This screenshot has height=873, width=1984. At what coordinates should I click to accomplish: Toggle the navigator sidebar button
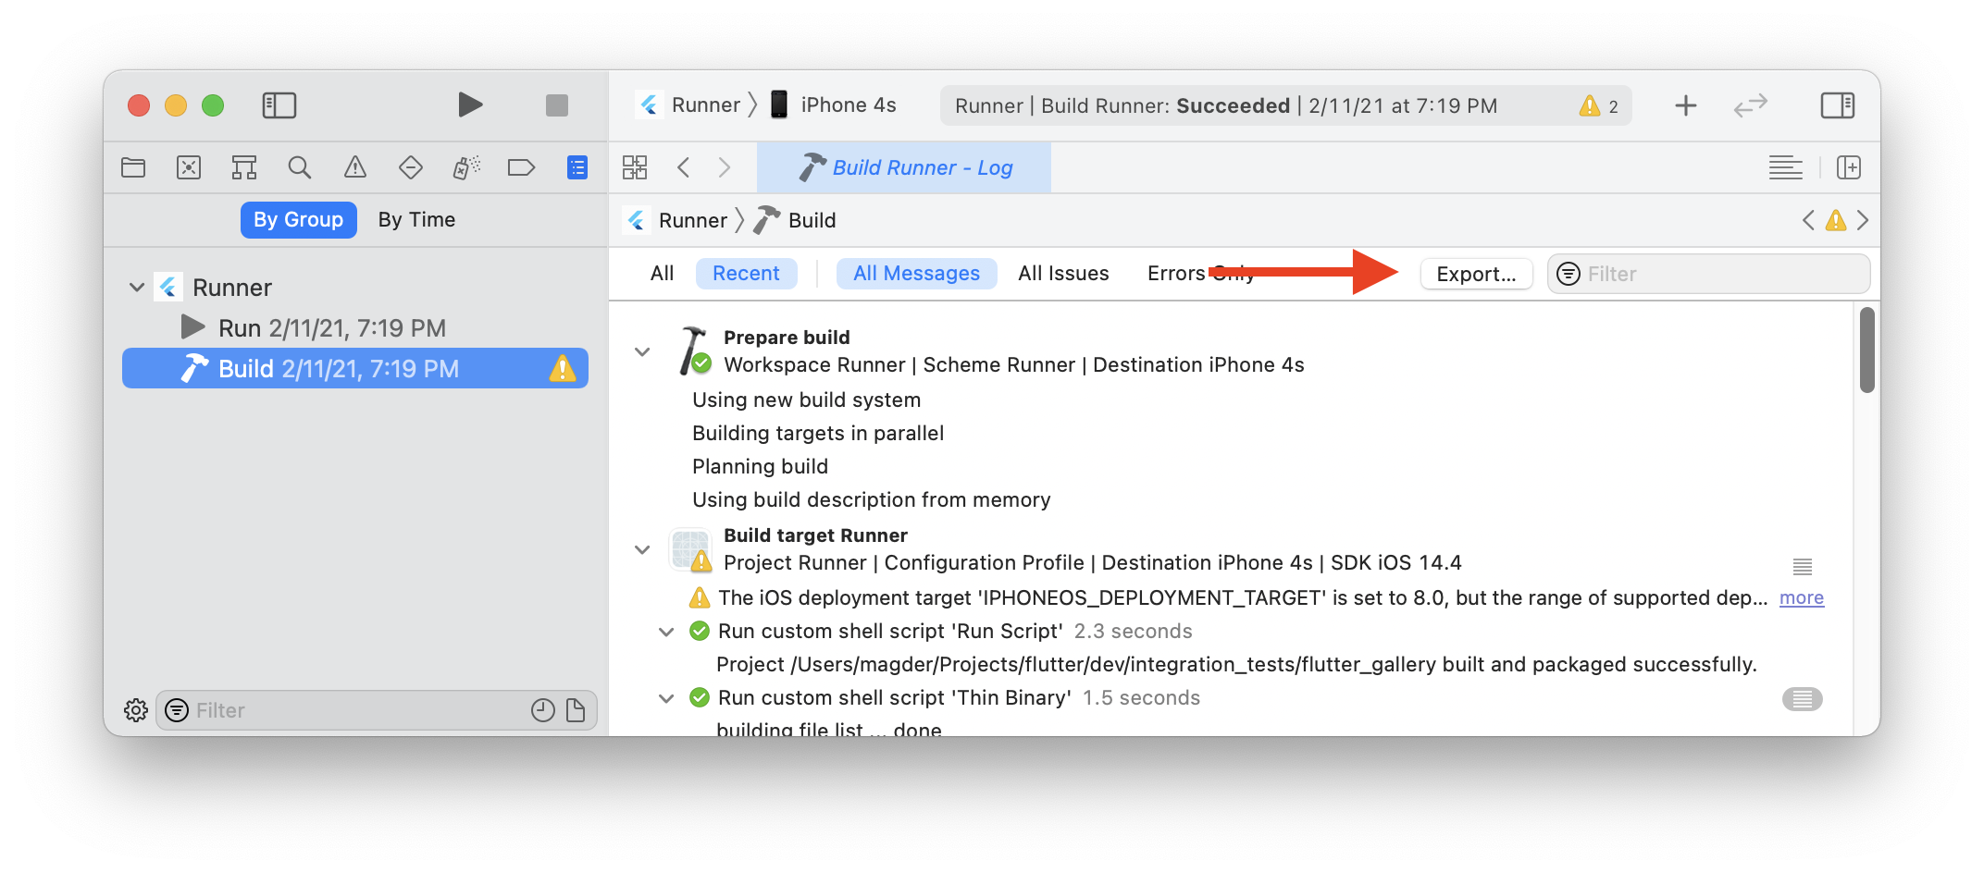coord(279,105)
